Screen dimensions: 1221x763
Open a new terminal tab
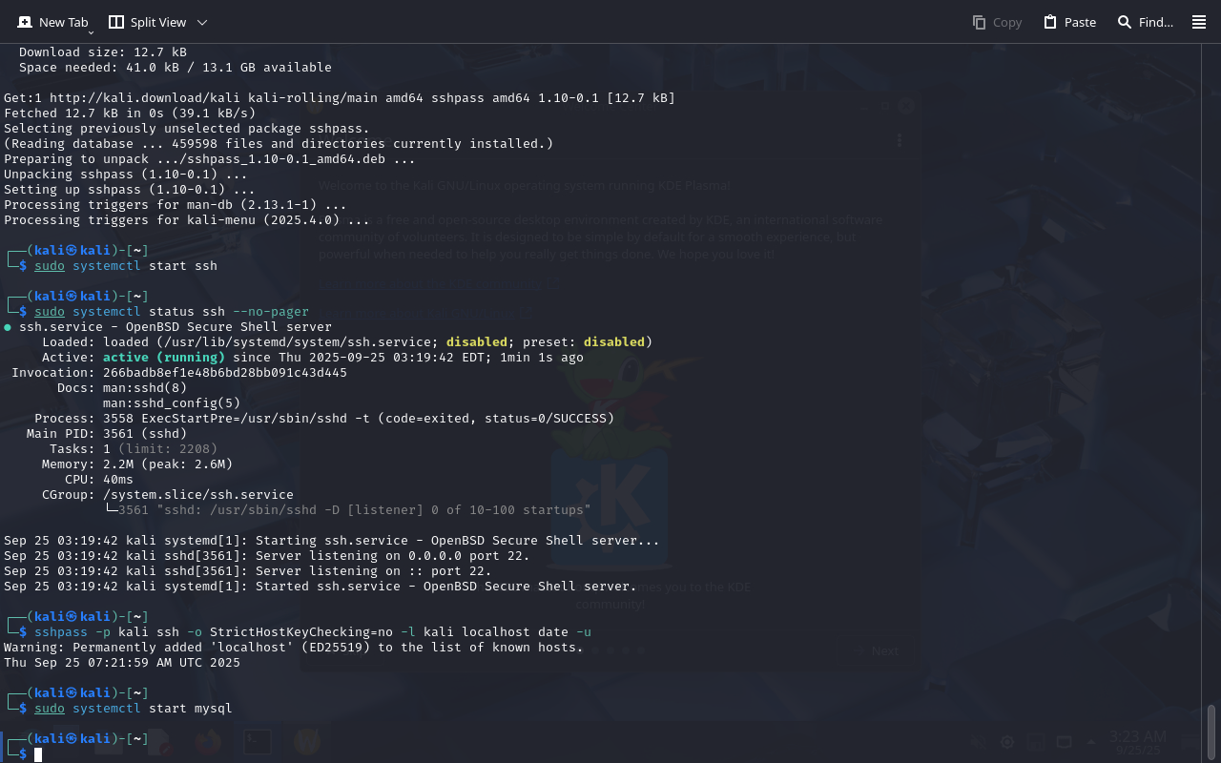point(52,22)
